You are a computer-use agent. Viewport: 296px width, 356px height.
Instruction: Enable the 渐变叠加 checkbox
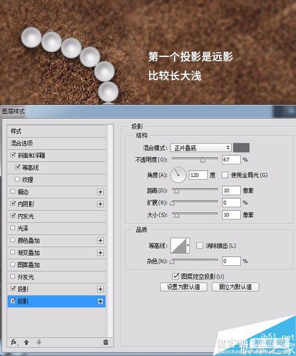pos(13,252)
